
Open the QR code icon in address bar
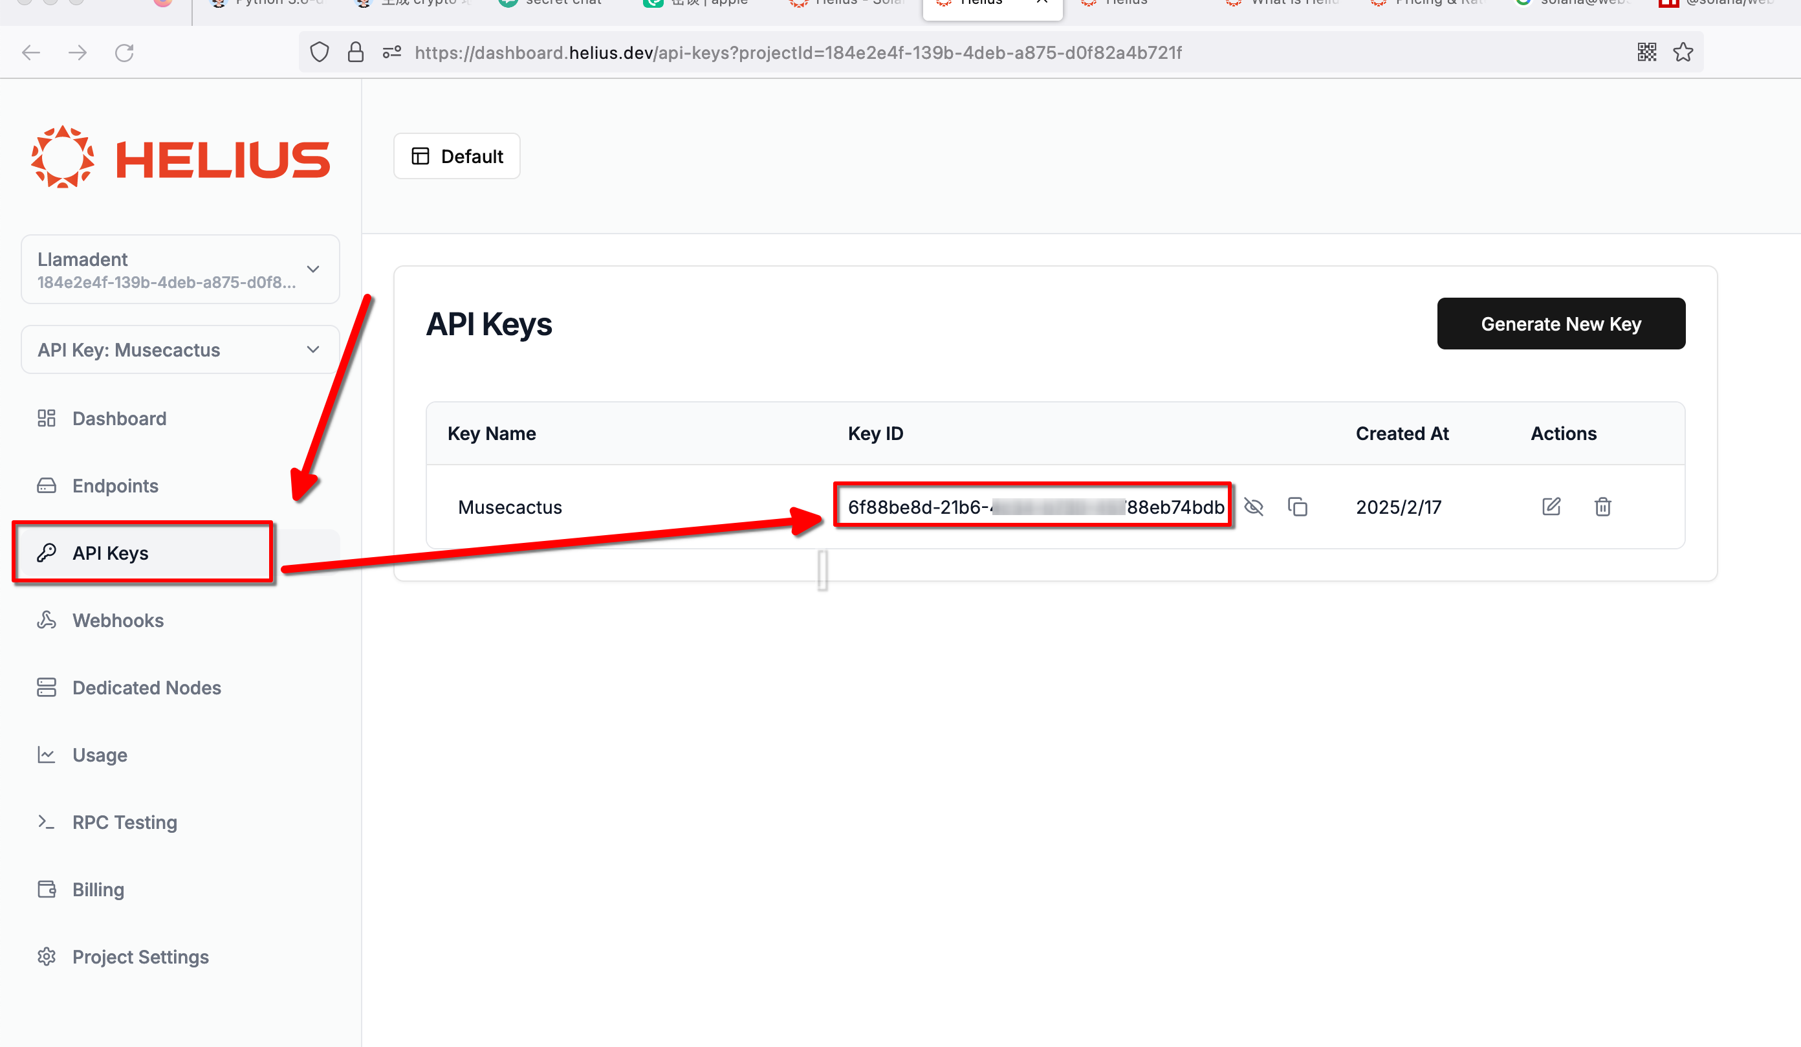pyautogui.click(x=1646, y=52)
